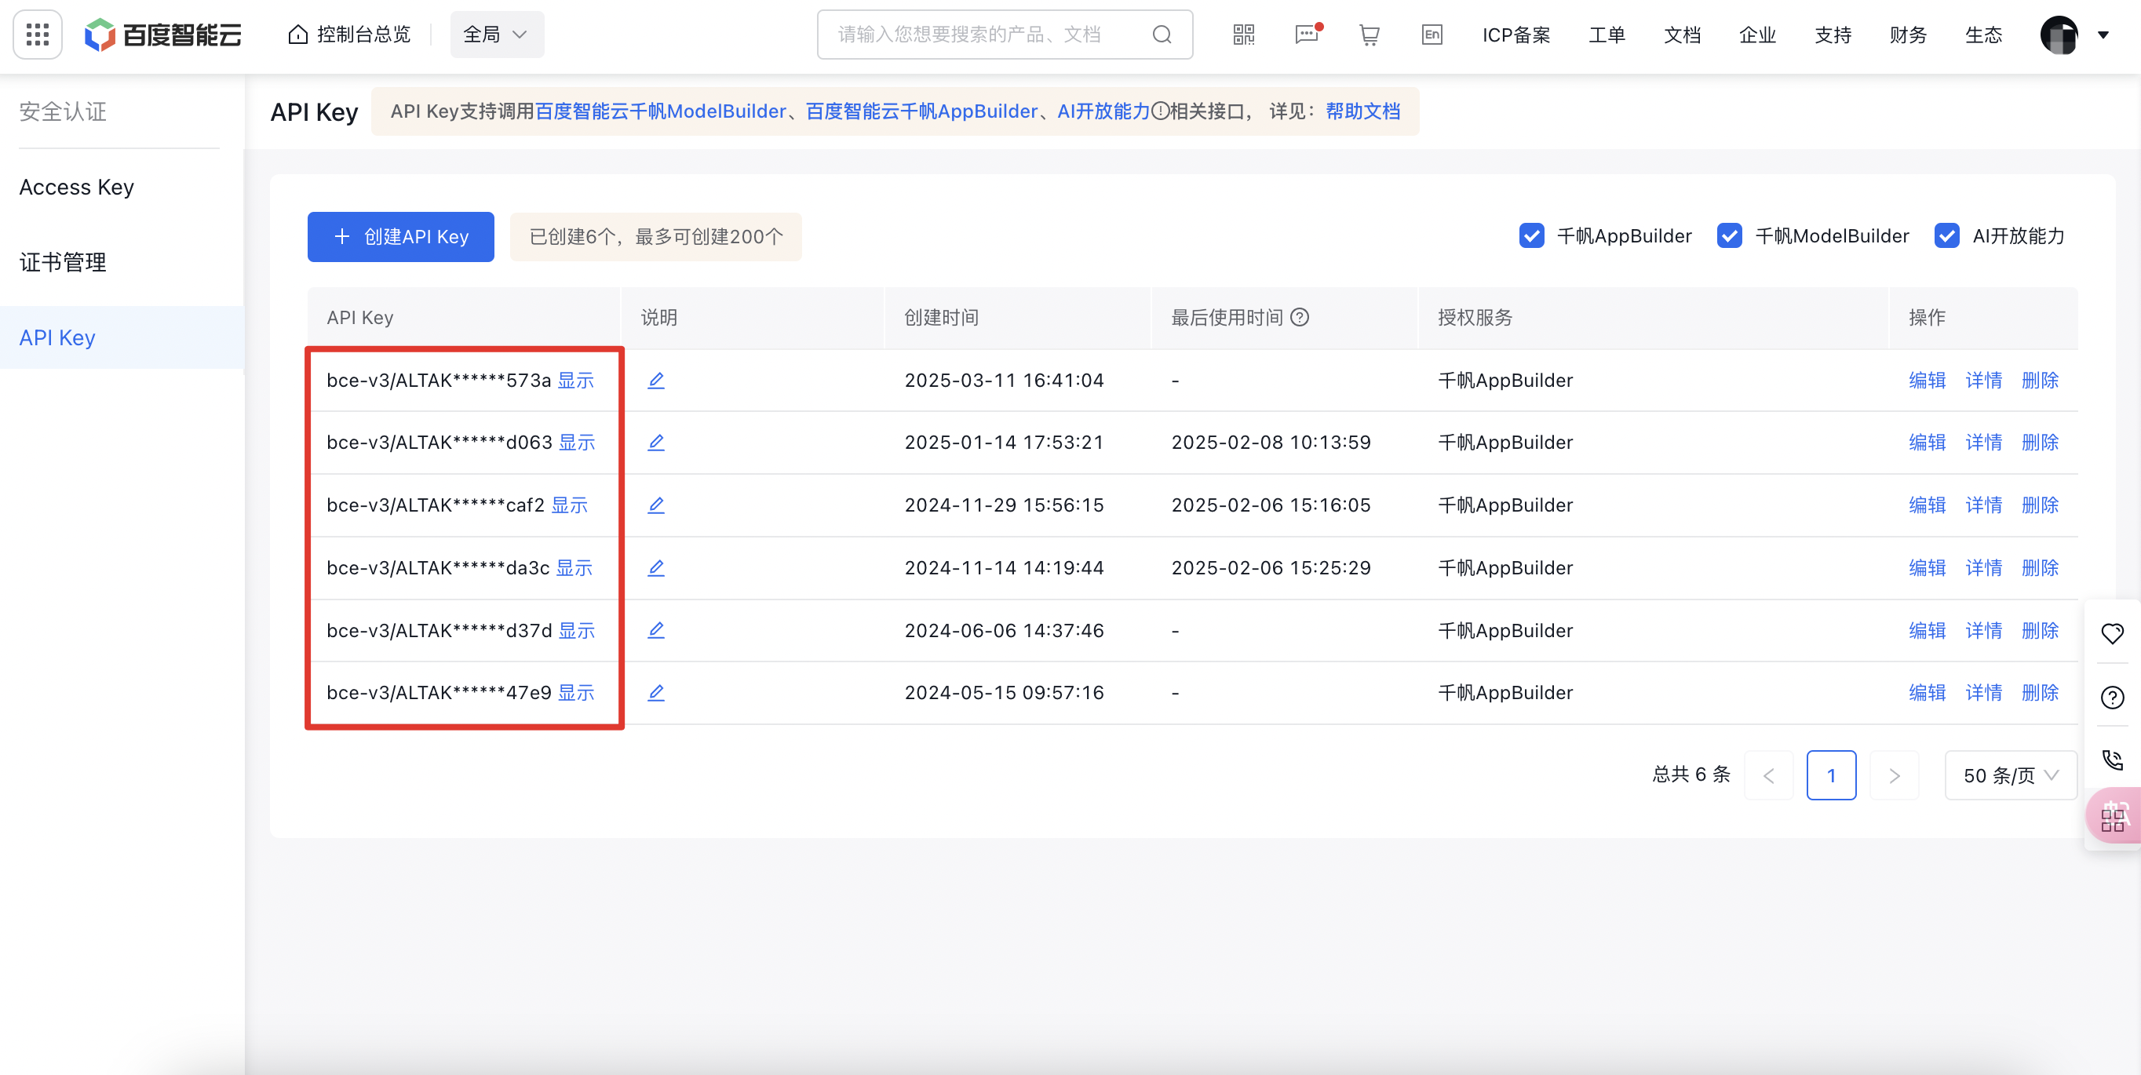Open the shopping cart icon
The height and width of the screenshot is (1075, 2141).
[x=1369, y=34]
